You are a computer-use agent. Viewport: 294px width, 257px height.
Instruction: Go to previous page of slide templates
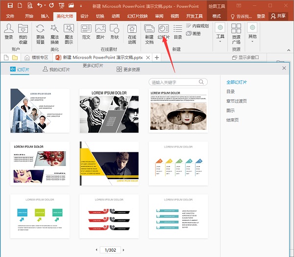tap(97, 250)
